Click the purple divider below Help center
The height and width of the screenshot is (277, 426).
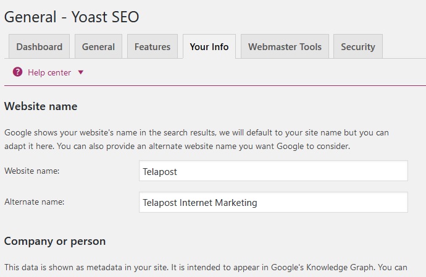[215, 86]
